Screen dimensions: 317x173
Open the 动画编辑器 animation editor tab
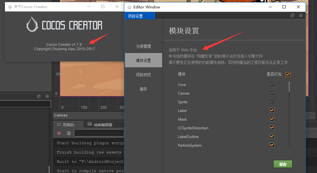coord(100,125)
